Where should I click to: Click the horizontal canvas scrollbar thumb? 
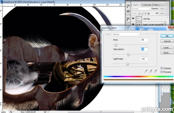coord(101,112)
